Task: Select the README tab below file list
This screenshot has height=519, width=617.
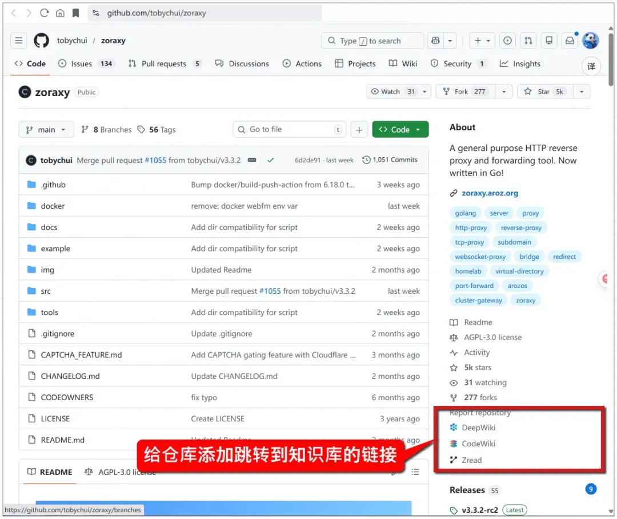Action: click(x=50, y=472)
